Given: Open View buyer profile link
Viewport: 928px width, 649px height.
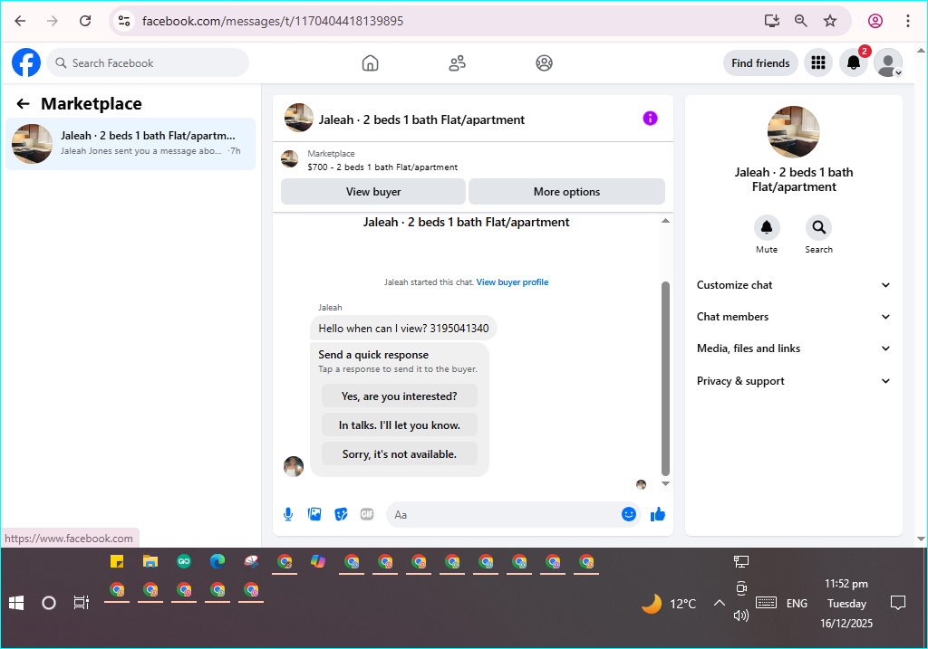Looking at the screenshot, I should [x=513, y=282].
